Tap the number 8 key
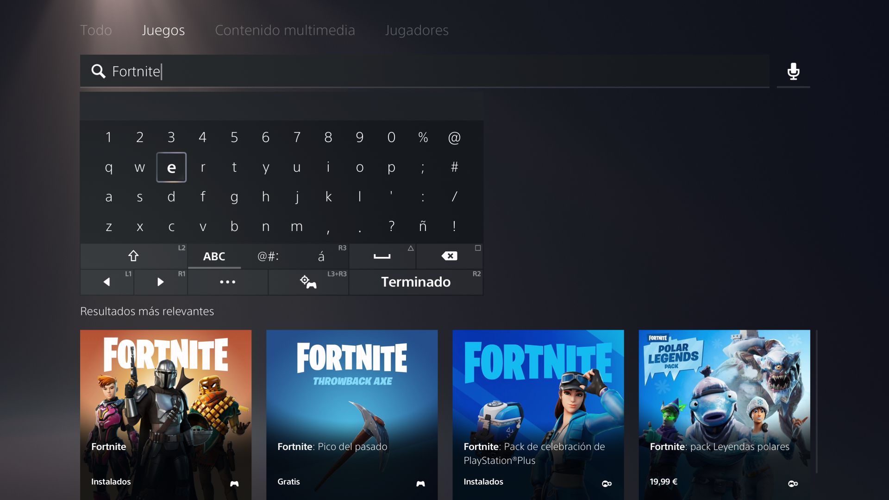Image resolution: width=889 pixels, height=500 pixels. tap(328, 137)
